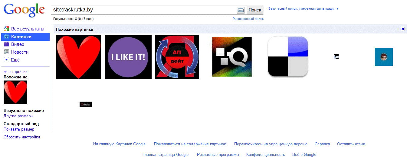This screenshot has width=407, height=158.
Task: Open the cartoon face with glasses image
Action: tap(384, 57)
